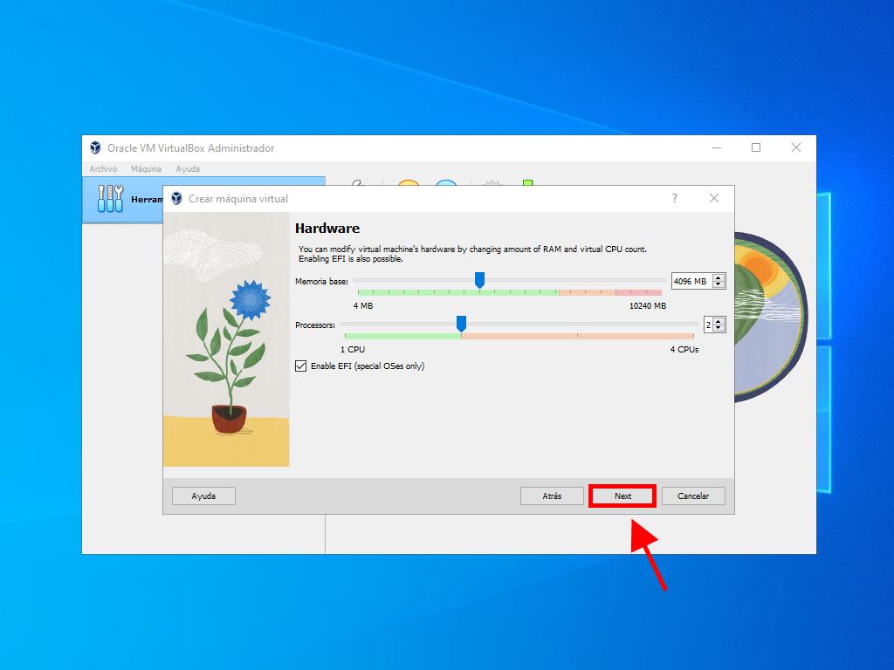Screen dimensions: 894x670
Task: Close the VirtualBox Administrador window
Action: tap(795, 148)
